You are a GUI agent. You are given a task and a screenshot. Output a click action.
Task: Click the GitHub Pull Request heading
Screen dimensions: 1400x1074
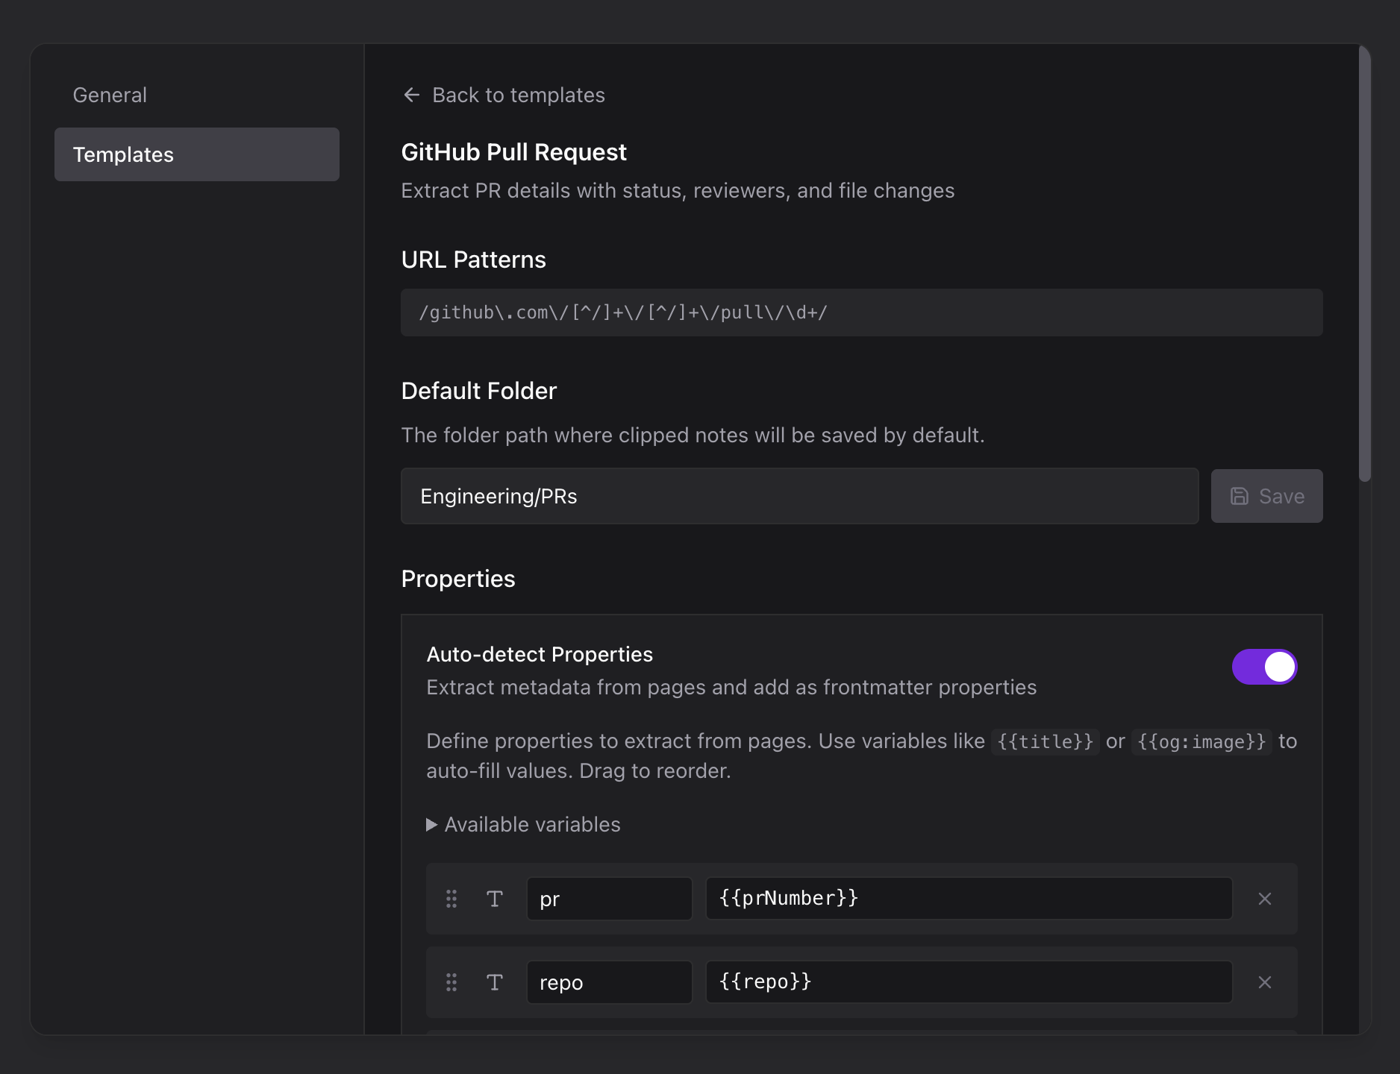coord(513,152)
